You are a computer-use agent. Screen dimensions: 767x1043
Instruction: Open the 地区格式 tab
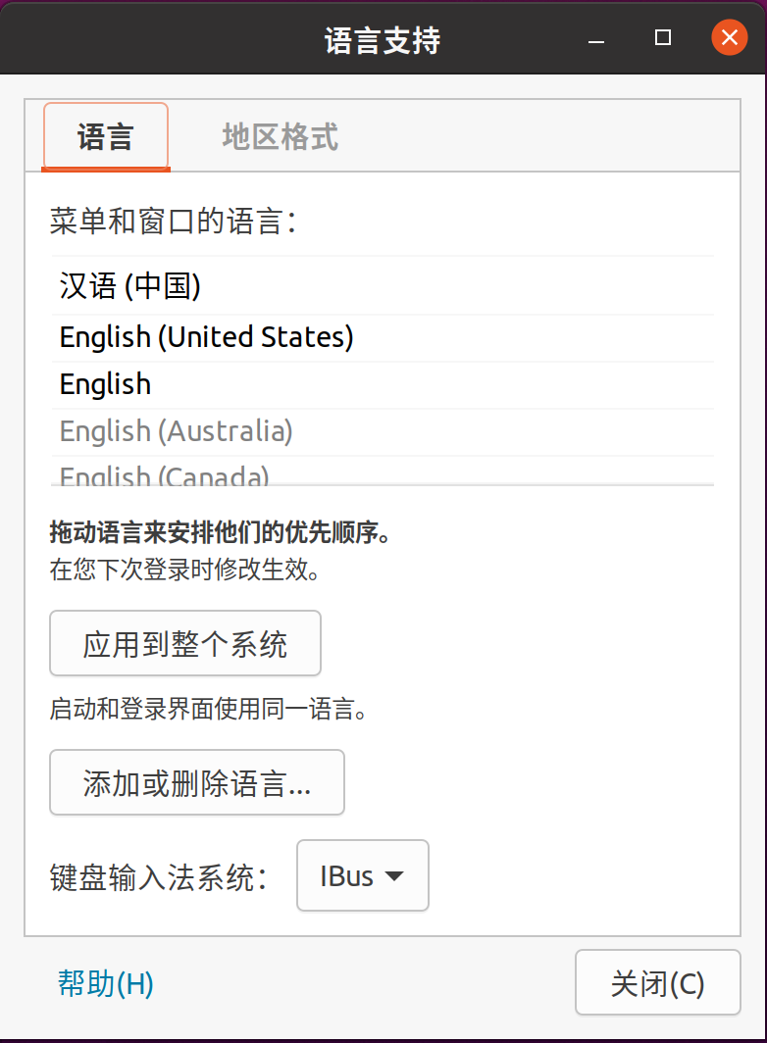(x=280, y=136)
